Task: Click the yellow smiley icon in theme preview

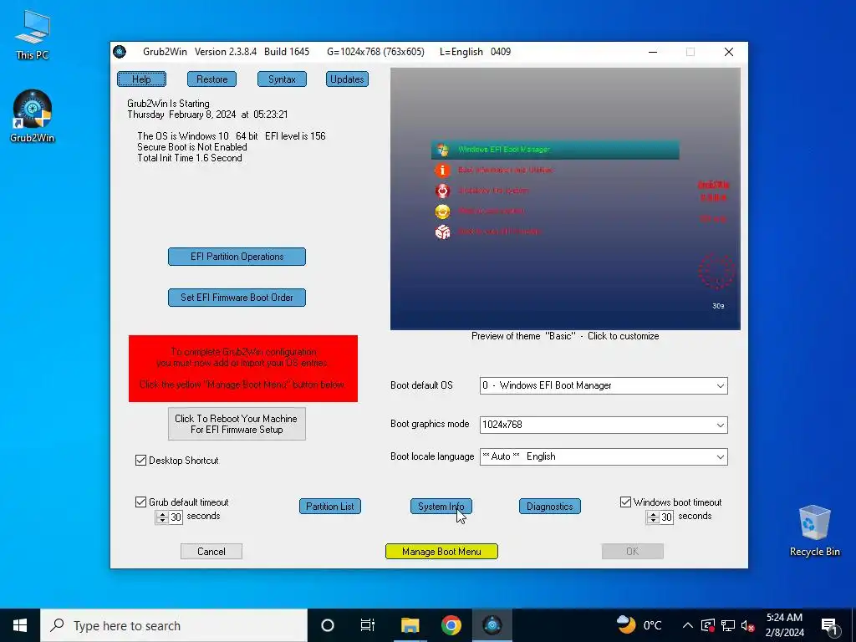Action: click(x=443, y=211)
